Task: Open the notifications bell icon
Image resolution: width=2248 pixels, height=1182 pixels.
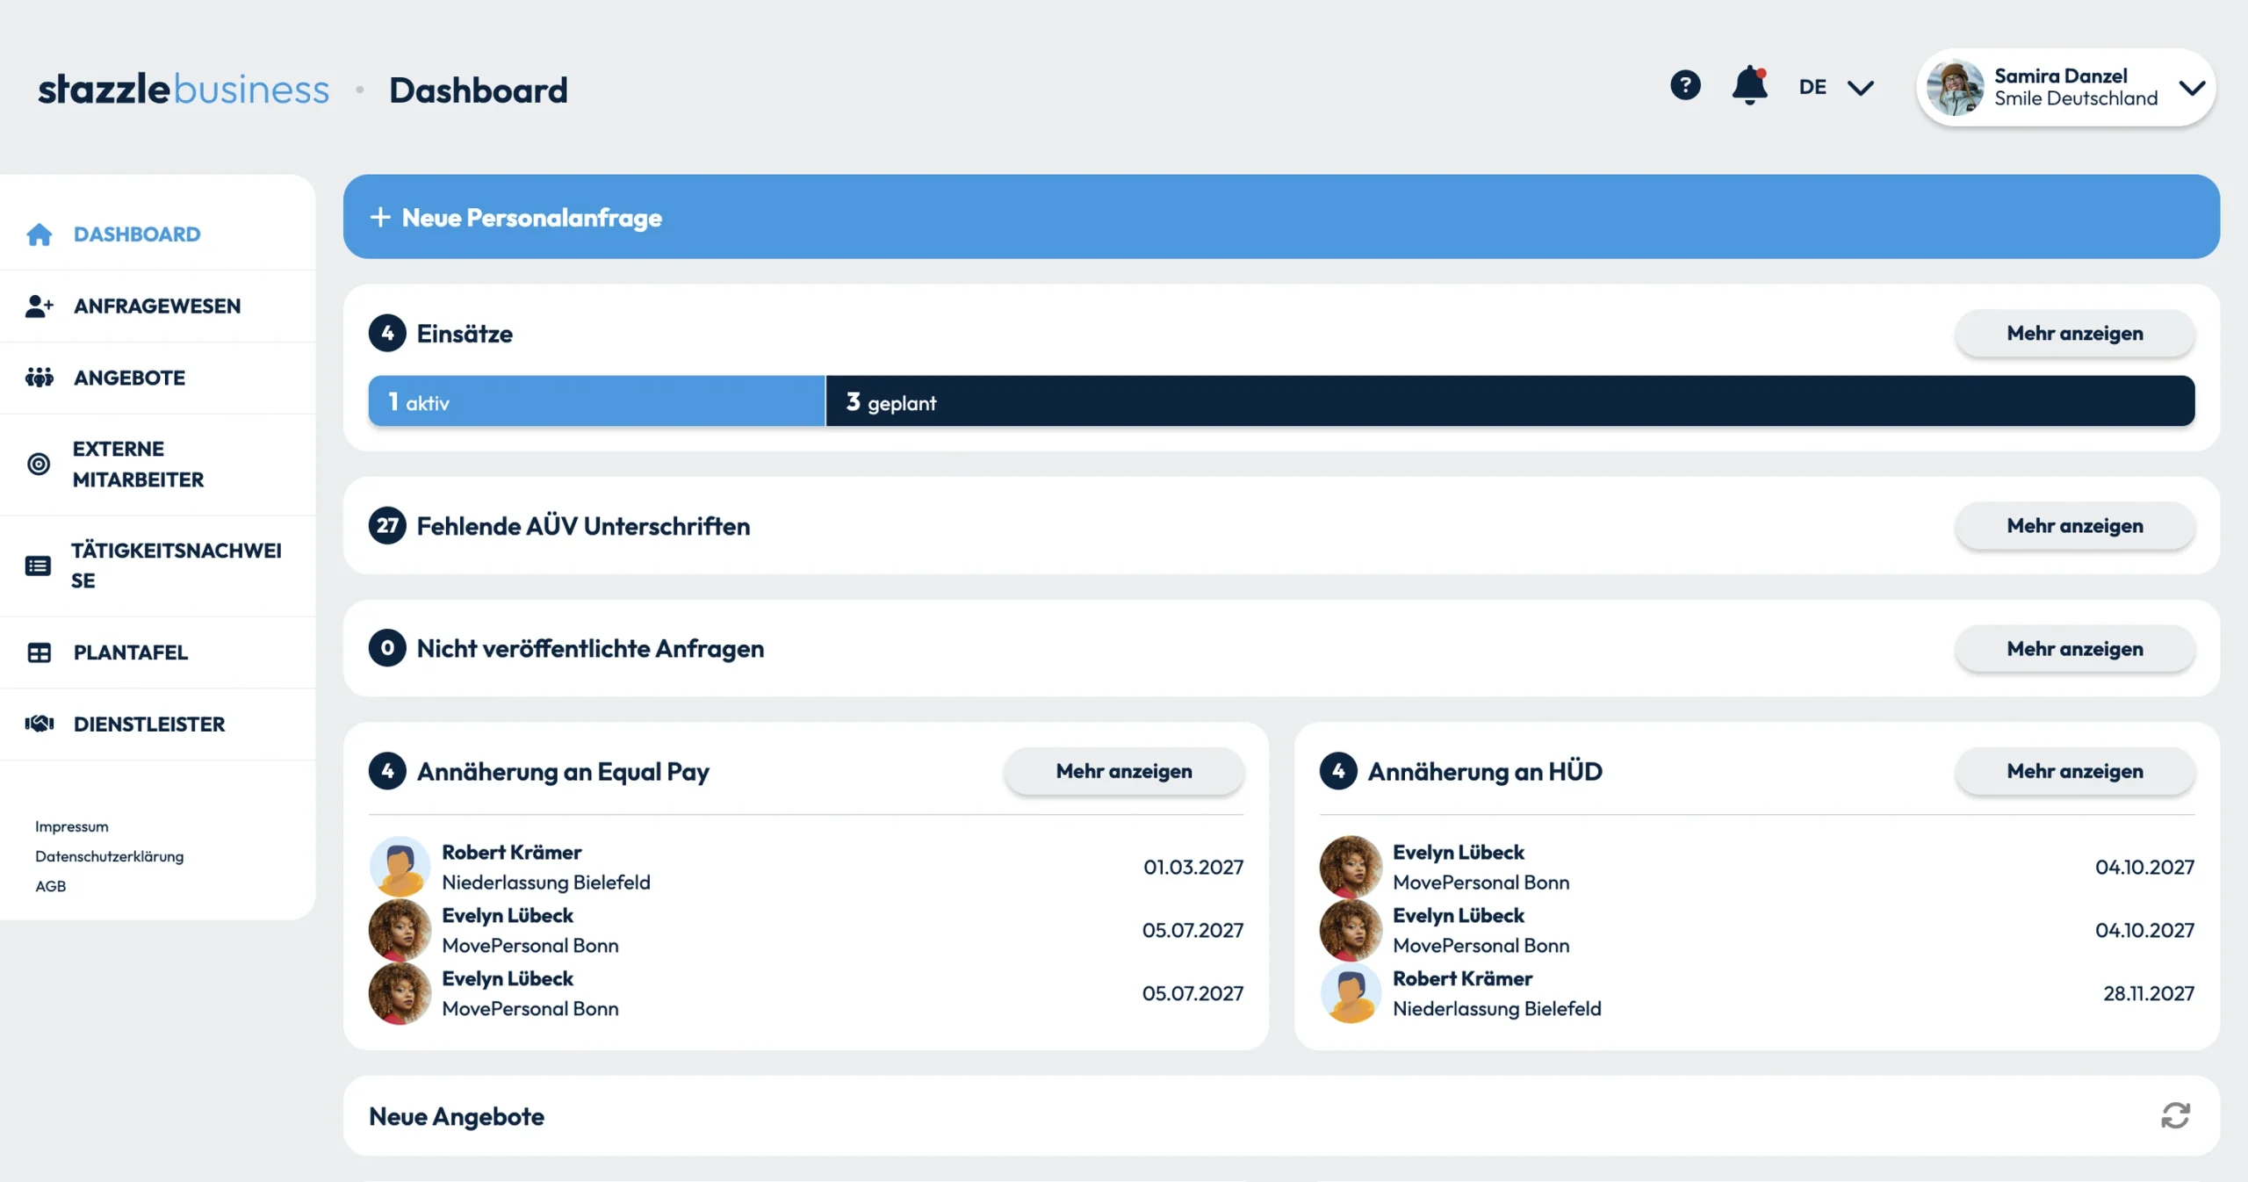Action: click(1749, 85)
